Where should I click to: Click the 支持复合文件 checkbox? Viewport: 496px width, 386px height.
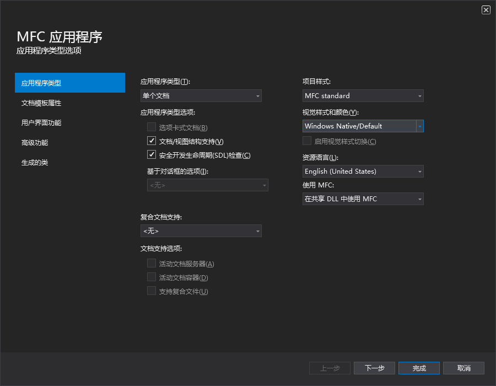[x=152, y=291]
